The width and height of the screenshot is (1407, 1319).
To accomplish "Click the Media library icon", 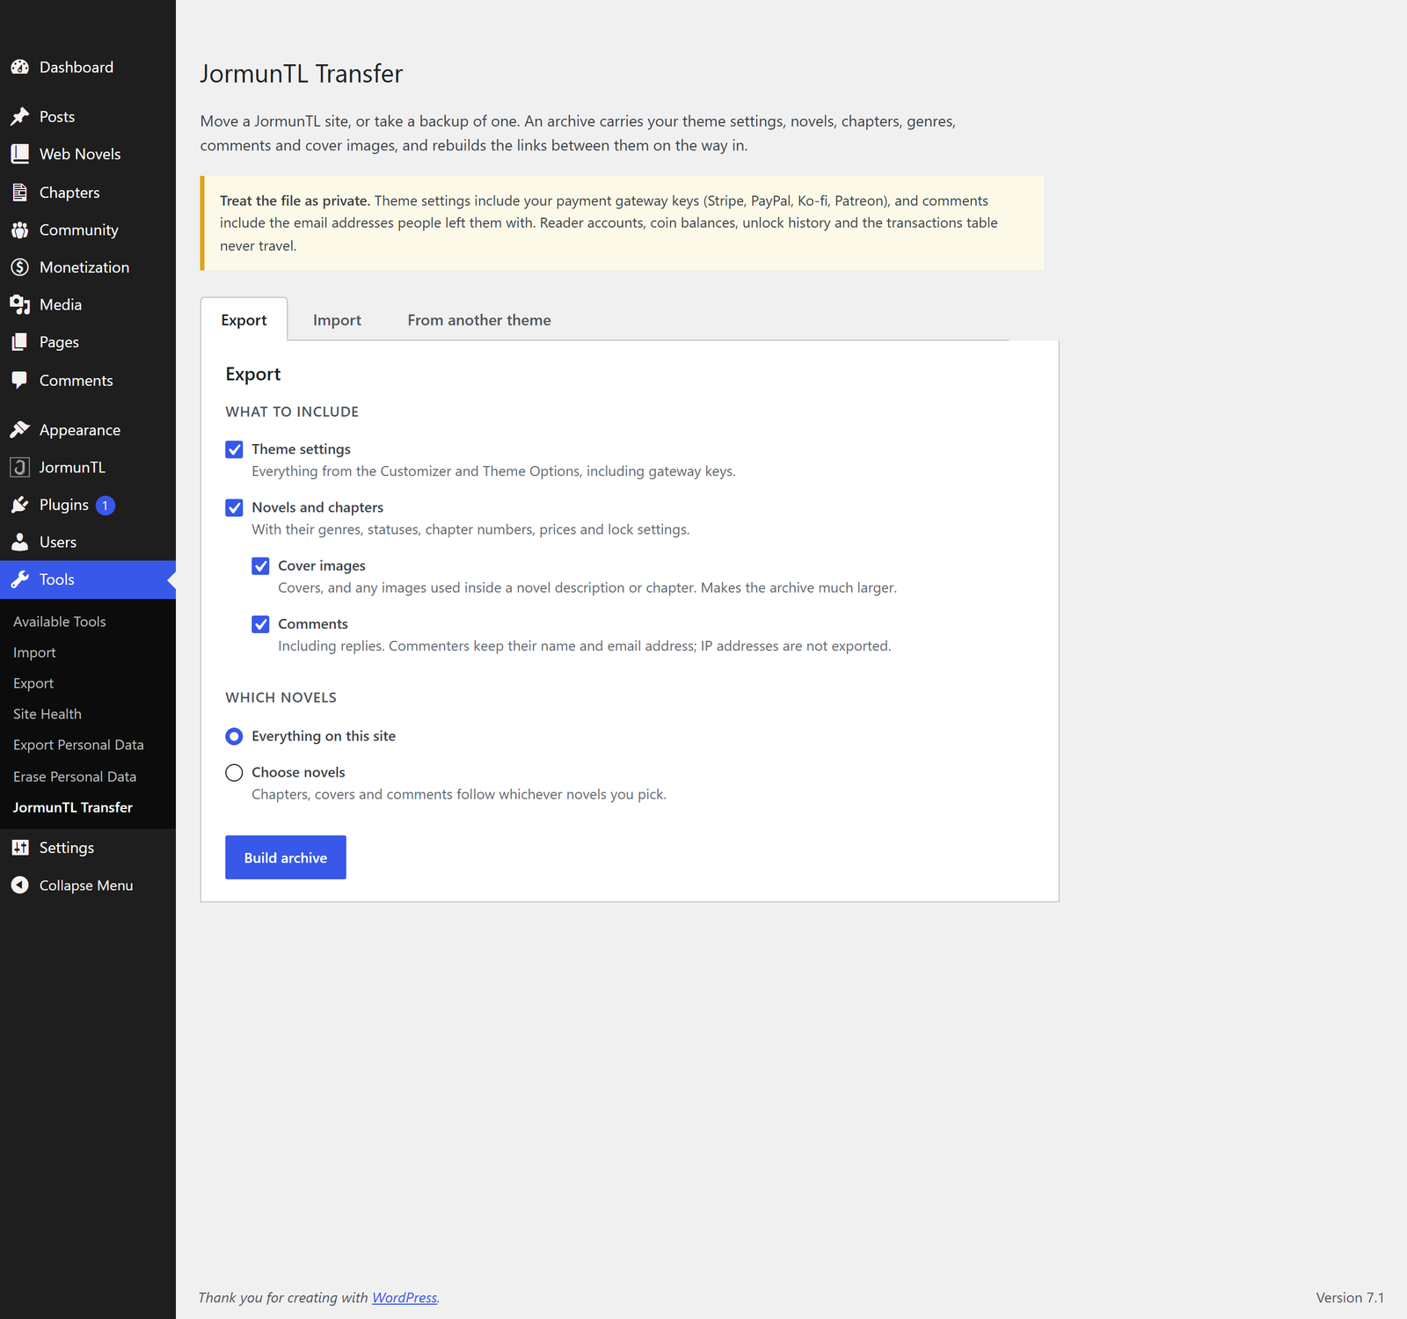I will [x=19, y=304].
